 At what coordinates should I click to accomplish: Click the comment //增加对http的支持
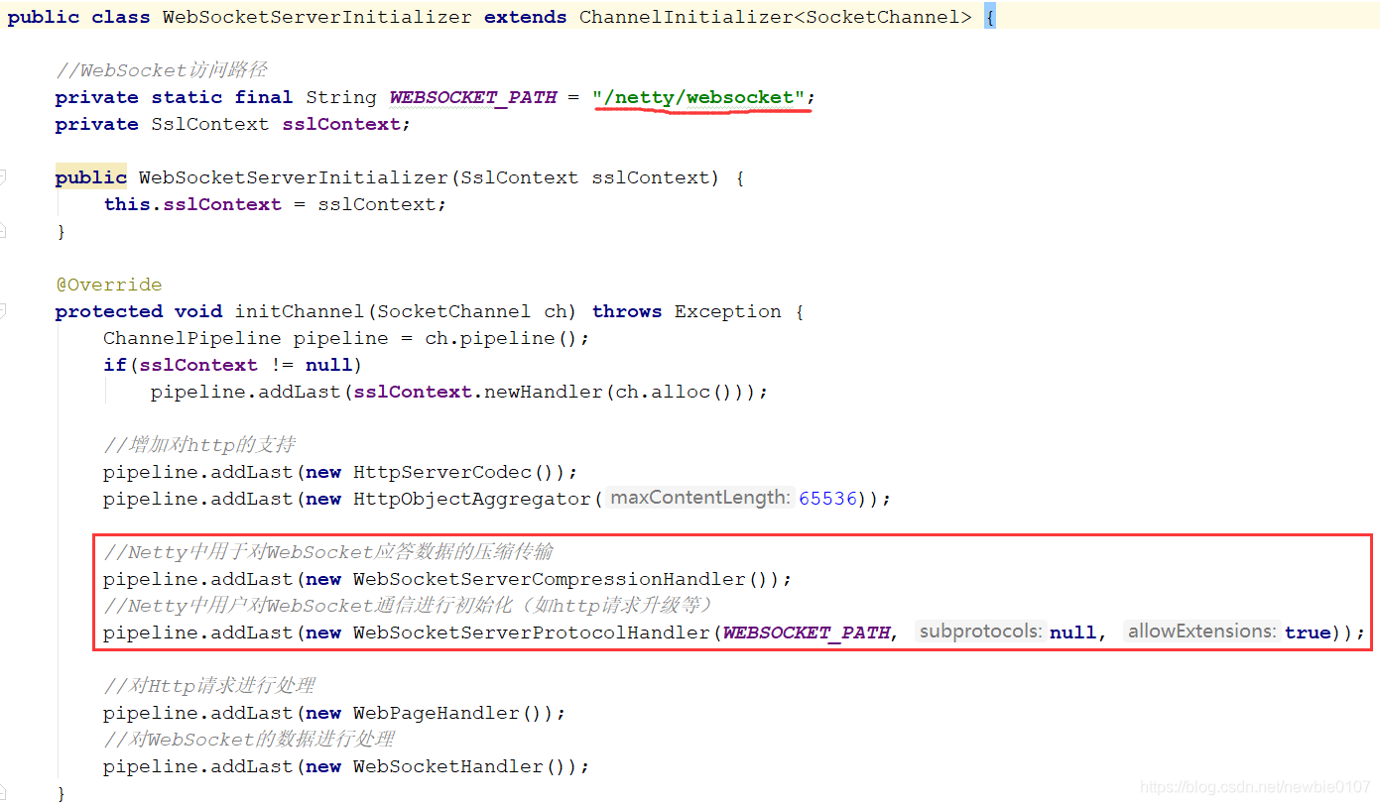[x=198, y=445]
